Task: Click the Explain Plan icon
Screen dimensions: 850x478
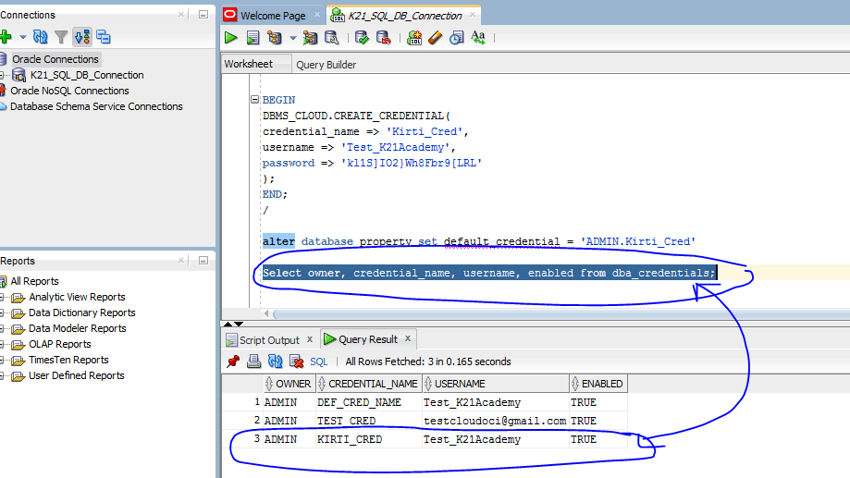Action: point(275,37)
